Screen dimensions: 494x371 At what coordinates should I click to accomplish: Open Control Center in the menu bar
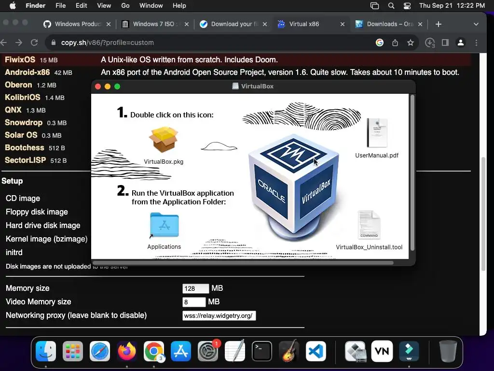pos(407,6)
